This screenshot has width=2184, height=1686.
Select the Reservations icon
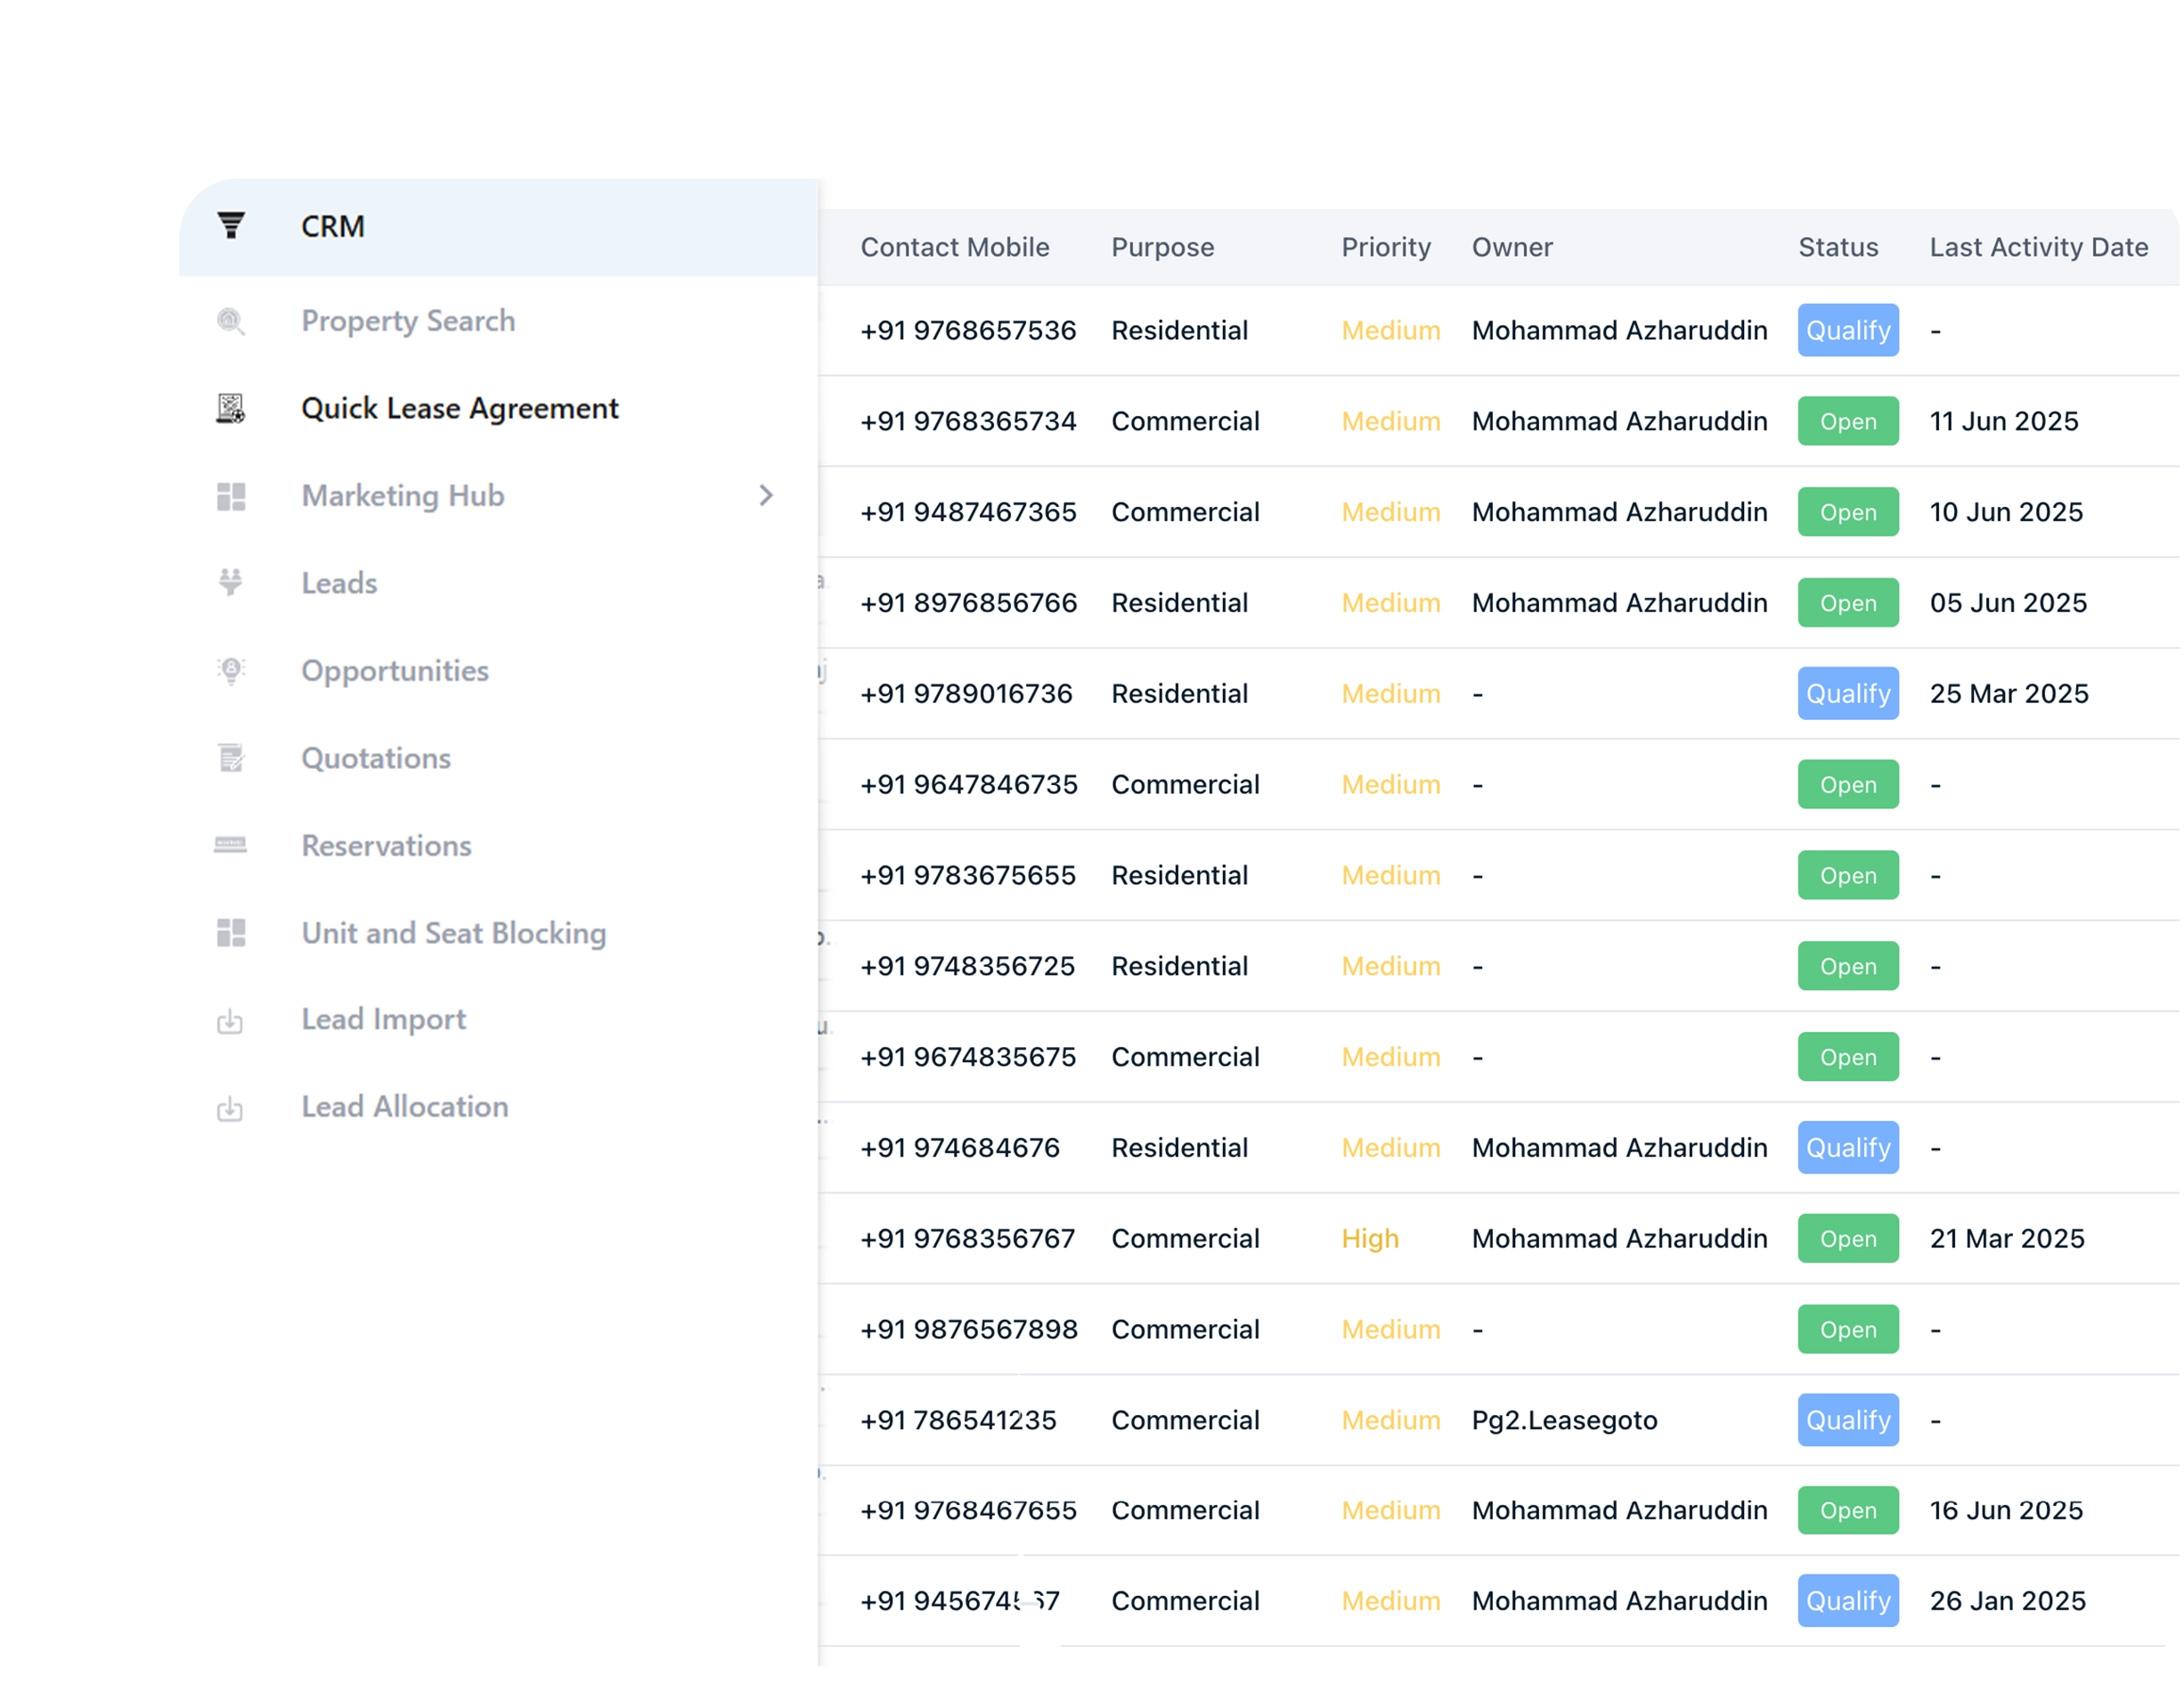pyautogui.click(x=230, y=846)
